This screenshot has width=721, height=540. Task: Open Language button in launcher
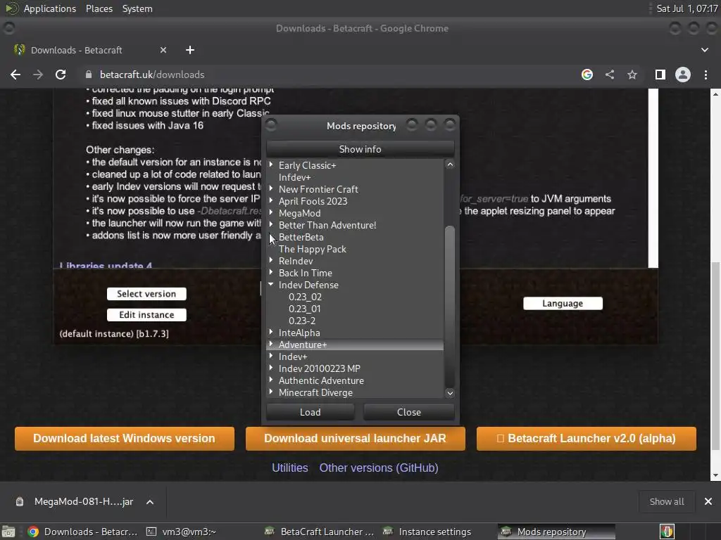tap(563, 303)
